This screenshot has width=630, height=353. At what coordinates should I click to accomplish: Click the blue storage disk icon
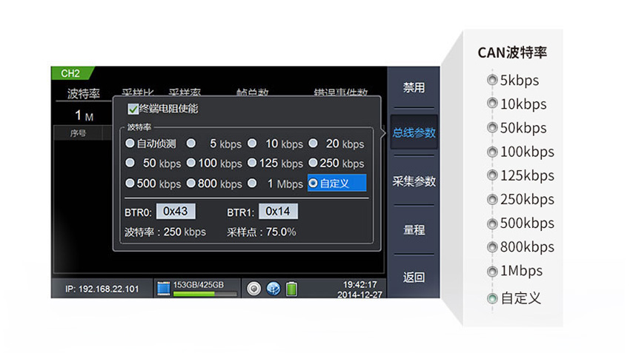163,288
